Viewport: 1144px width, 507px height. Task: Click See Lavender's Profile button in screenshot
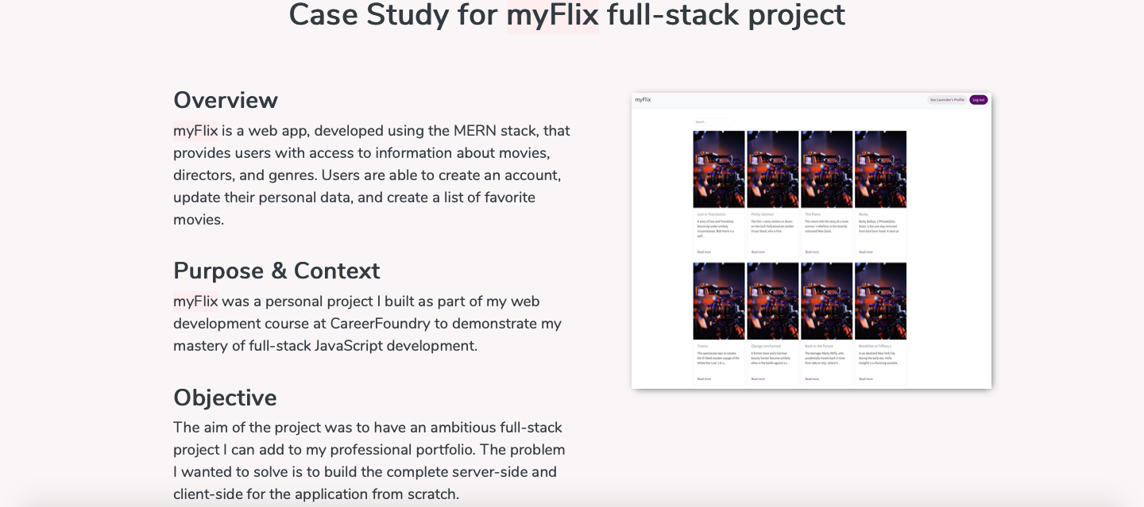(x=947, y=100)
